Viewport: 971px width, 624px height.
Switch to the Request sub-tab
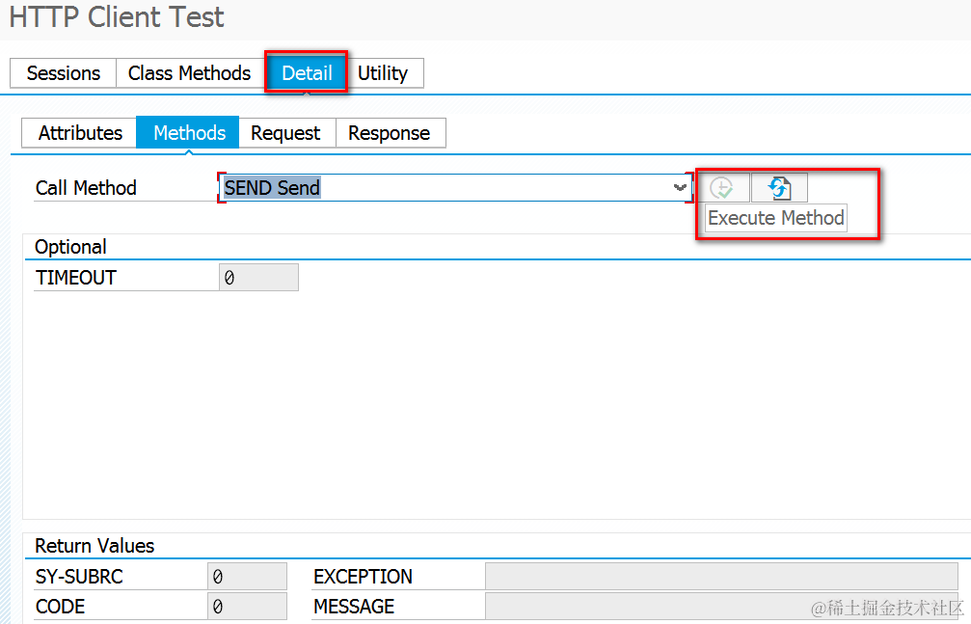click(x=285, y=132)
